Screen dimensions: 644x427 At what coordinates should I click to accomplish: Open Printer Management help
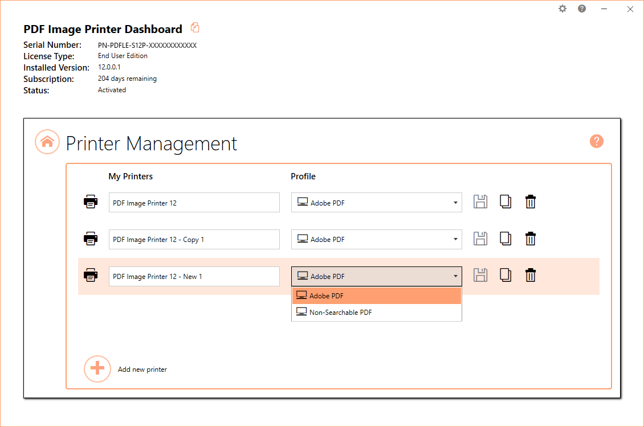point(596,141)
